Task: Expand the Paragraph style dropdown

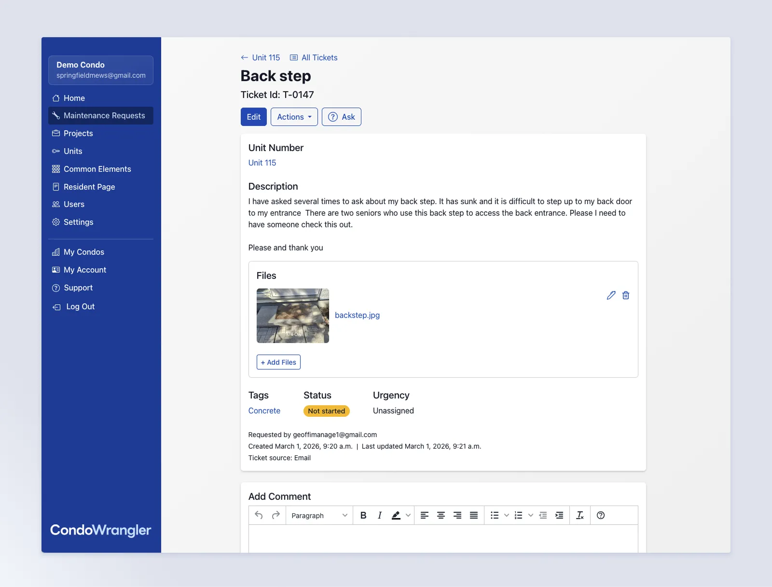Action: pyautogui.click(x=319, y=515)
